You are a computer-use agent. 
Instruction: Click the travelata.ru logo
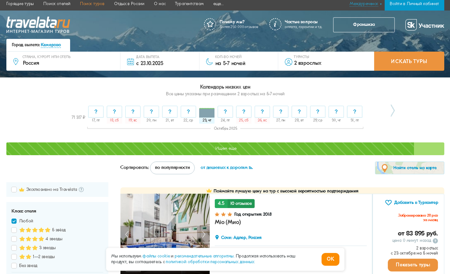click(38, 25)
